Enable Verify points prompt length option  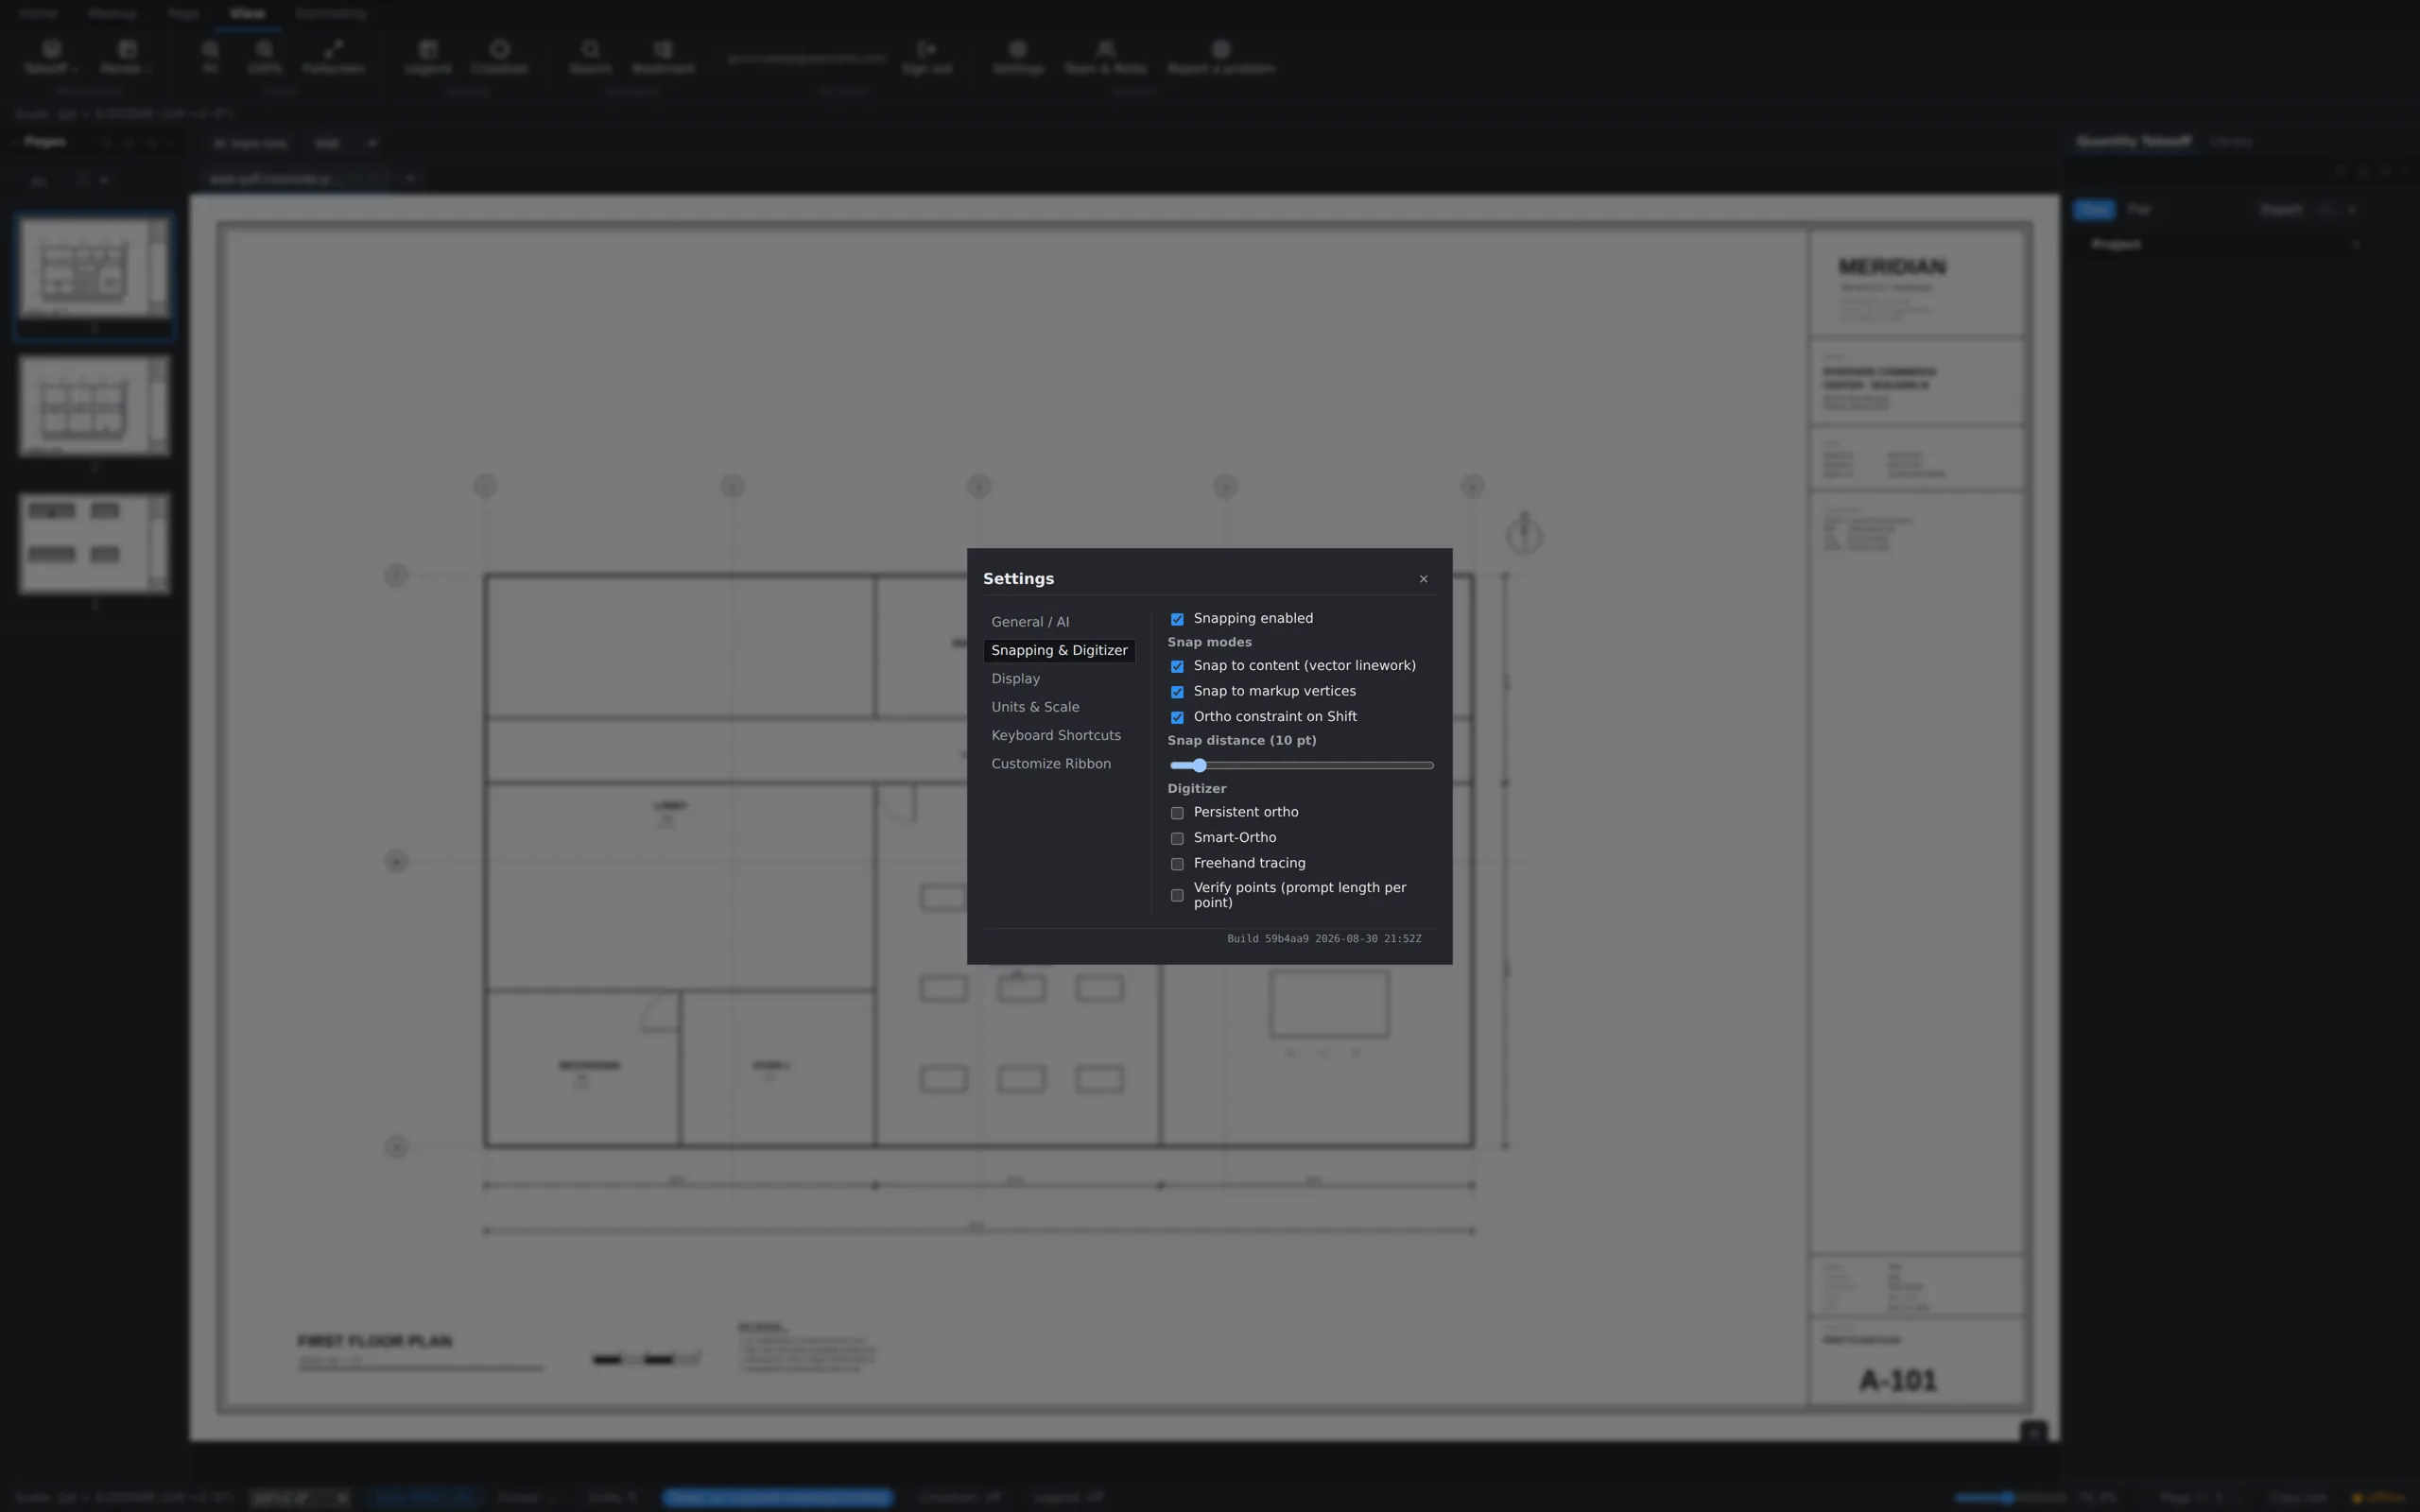point(1177,895)
